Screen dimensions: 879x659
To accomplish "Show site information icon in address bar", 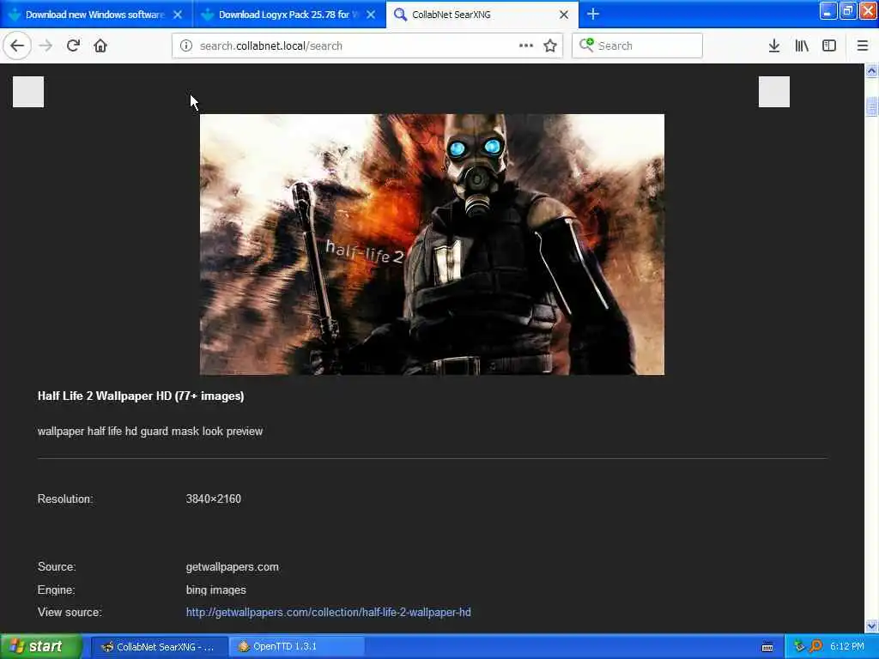I will [186, 45].
